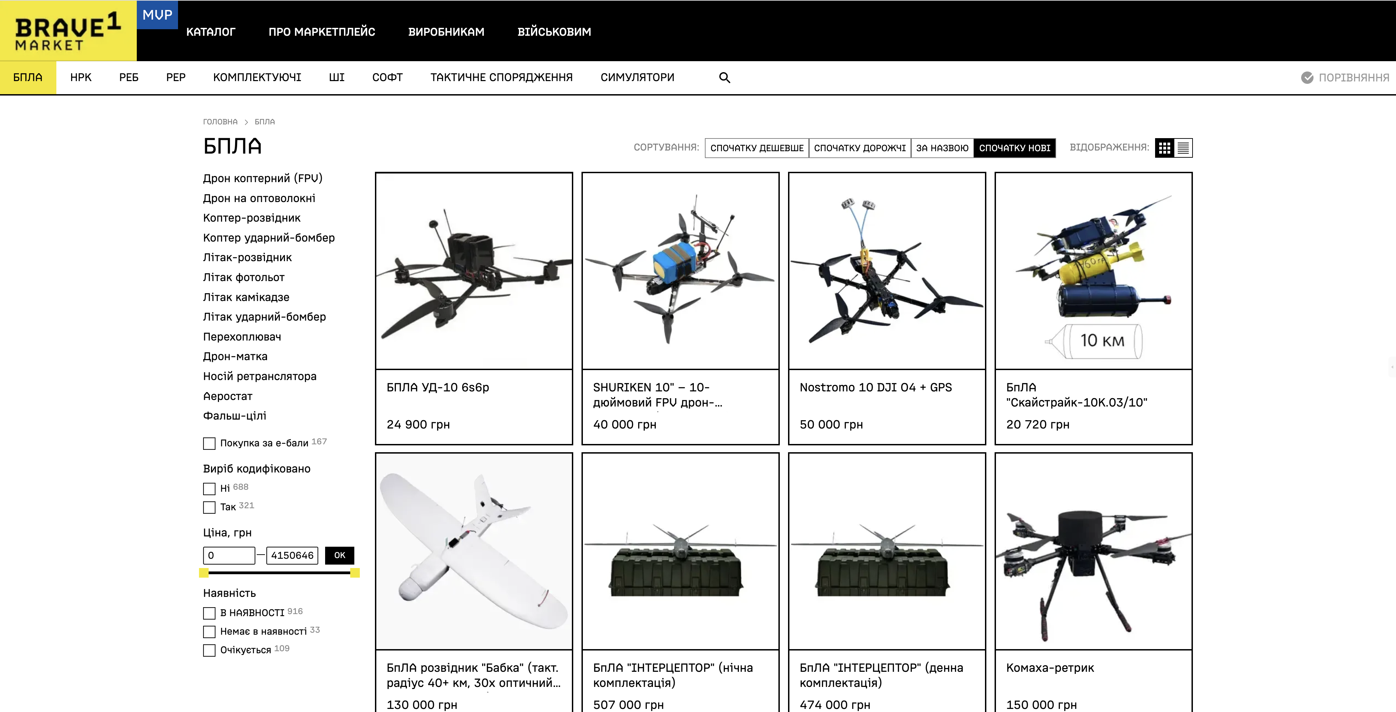Image resolution: width=1396 pixels, height=712 pixels.
Task: Click the minimum price input field
Action: 229,555
